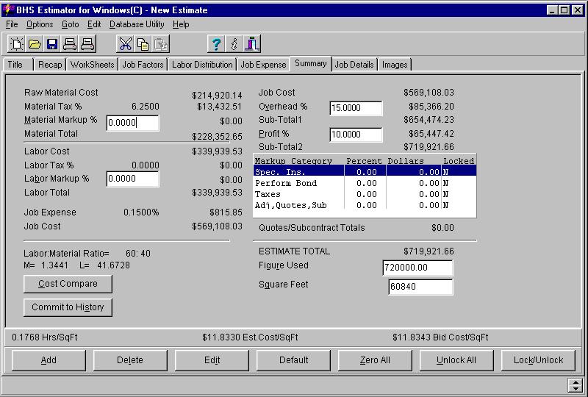
Task: Click the Material Markup % input field
Action: (132, 123)
